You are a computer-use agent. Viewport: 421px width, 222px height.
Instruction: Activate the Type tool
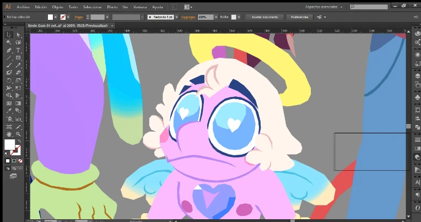point(18,50)
